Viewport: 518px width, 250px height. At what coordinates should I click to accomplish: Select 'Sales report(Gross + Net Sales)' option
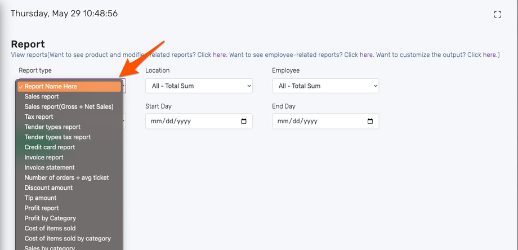pos(69,107)
